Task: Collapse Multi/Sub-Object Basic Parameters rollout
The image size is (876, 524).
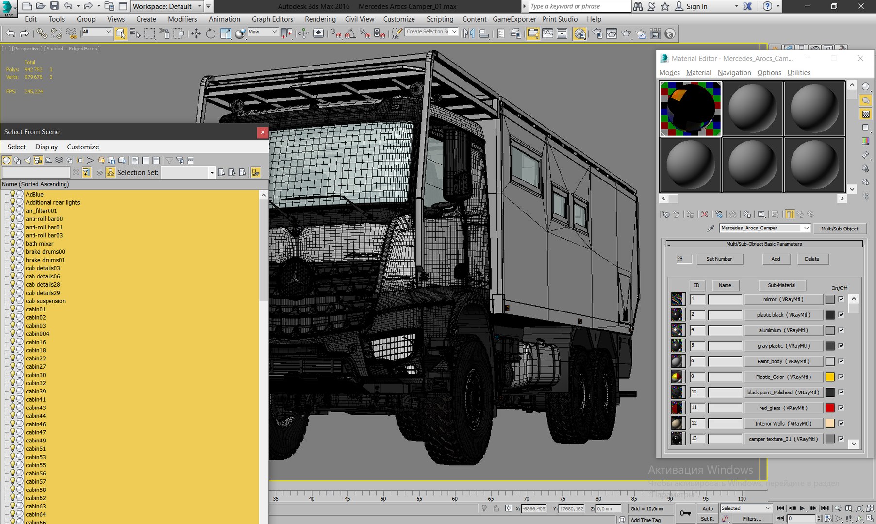Action: (764, 244)
